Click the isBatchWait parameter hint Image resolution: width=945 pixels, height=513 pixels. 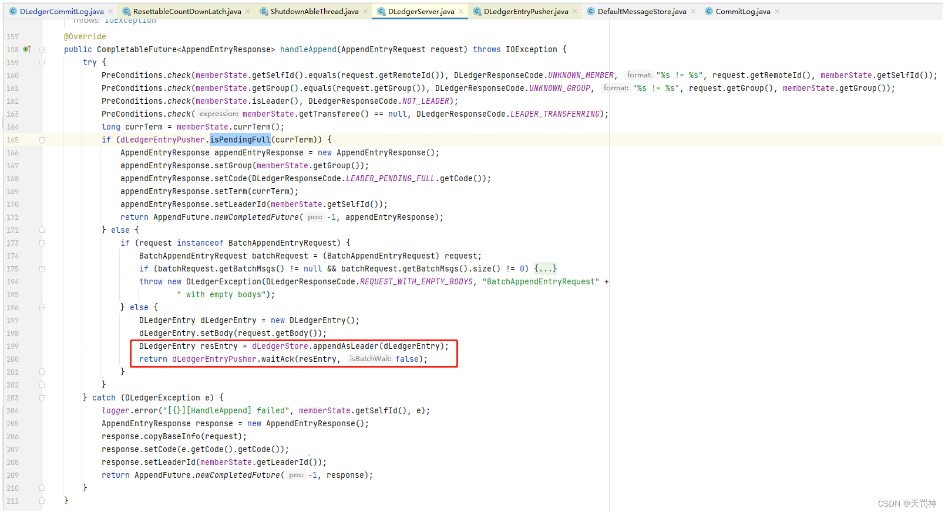click(370, 359)
